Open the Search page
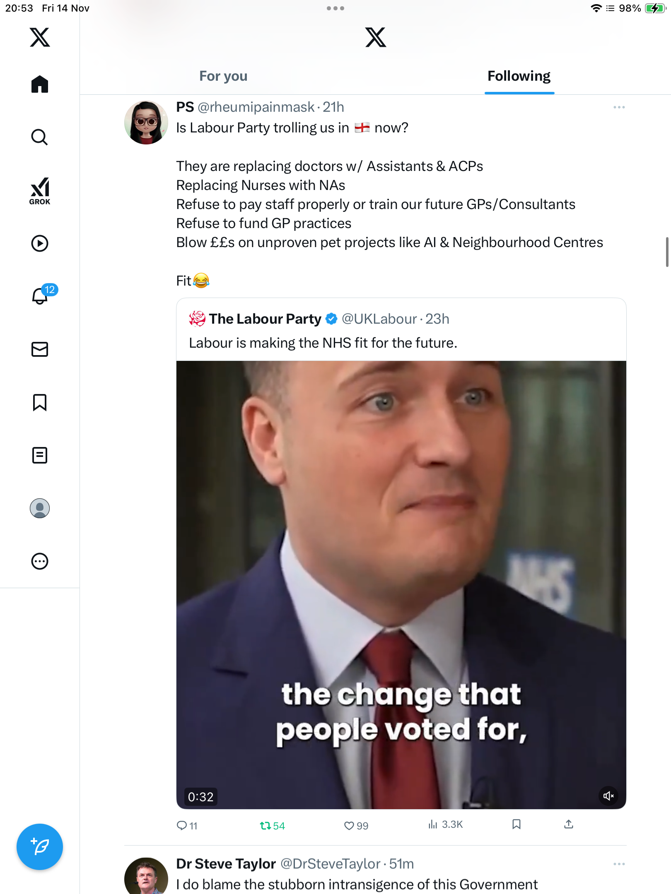This screenshot has height=894, width=671. [40, 137]
